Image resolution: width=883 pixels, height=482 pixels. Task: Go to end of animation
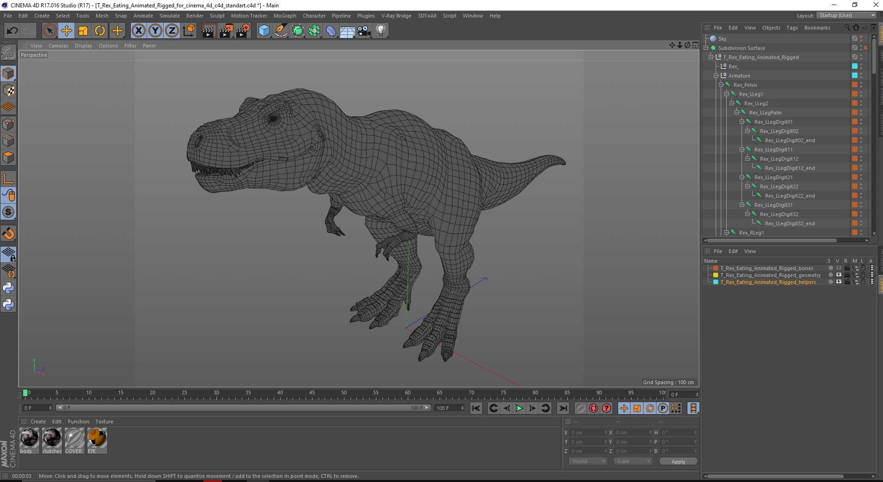coord(563,408)
